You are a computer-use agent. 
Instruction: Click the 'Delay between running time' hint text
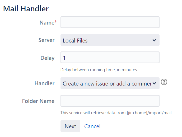(x=99, y=70)
